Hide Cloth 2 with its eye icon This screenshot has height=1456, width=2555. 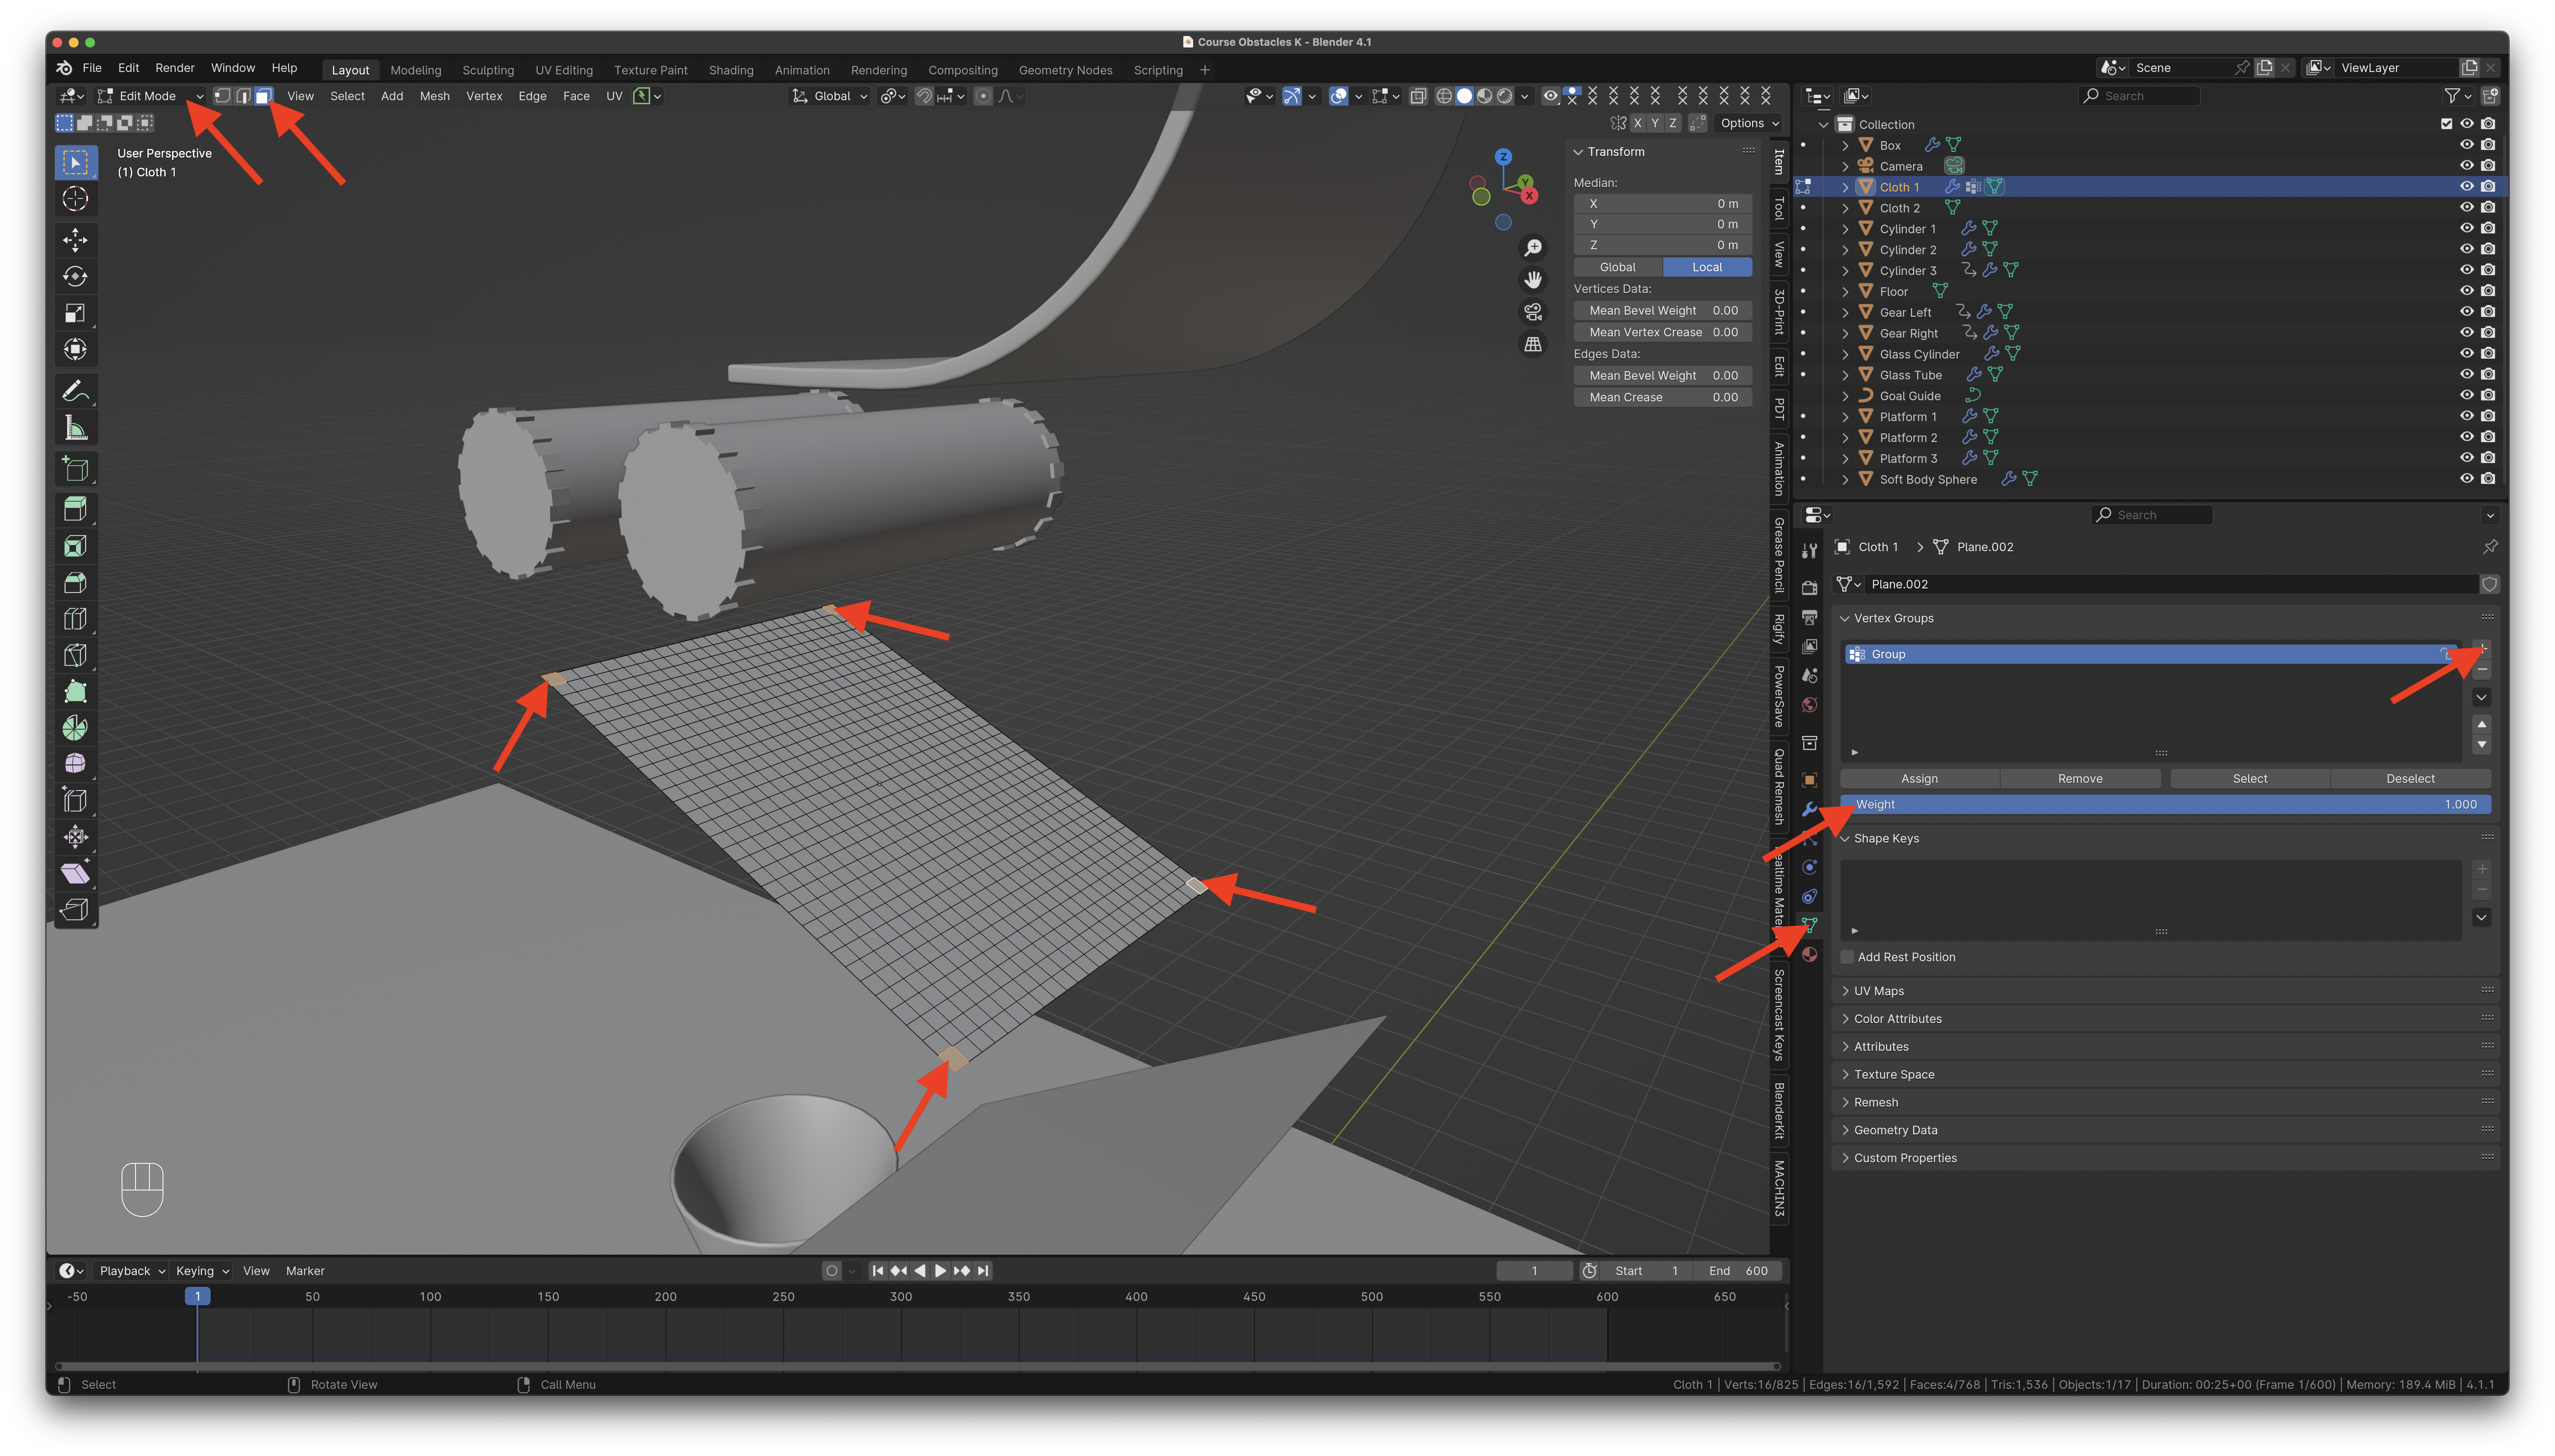2466,208
